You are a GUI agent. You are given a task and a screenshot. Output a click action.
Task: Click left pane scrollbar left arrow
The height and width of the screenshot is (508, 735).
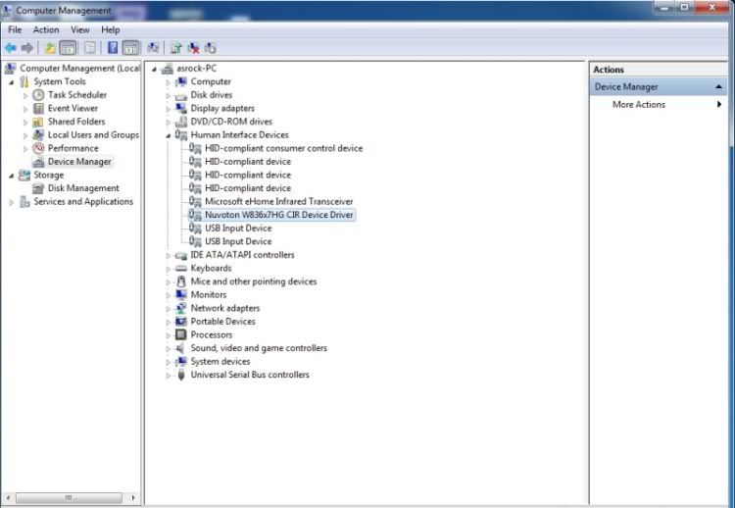(x=8, y=497)
